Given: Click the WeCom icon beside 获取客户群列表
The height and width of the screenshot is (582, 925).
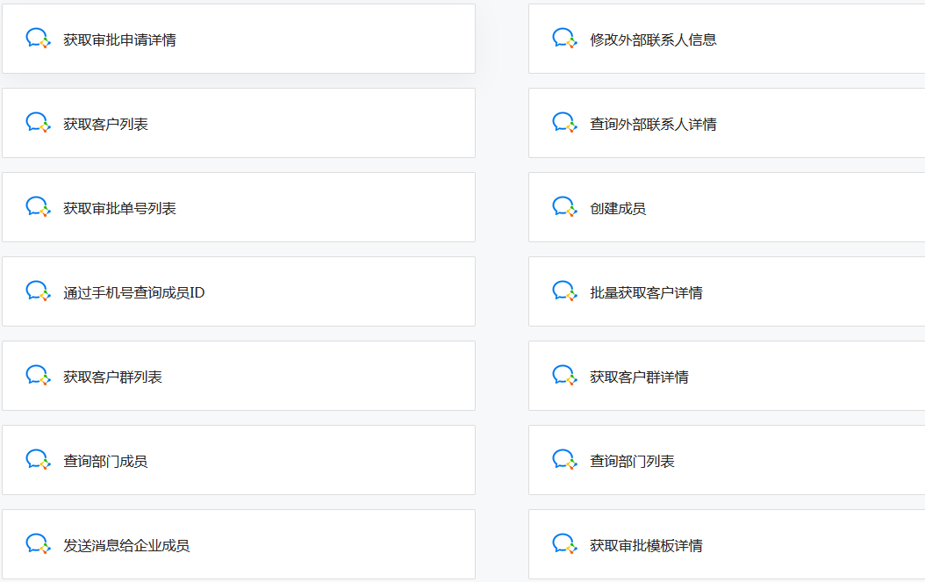Looking at the screenshot, I should [38, 376].
